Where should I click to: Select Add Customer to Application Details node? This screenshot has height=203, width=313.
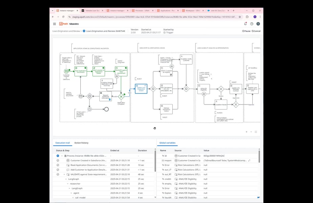[x=99, y=71]
